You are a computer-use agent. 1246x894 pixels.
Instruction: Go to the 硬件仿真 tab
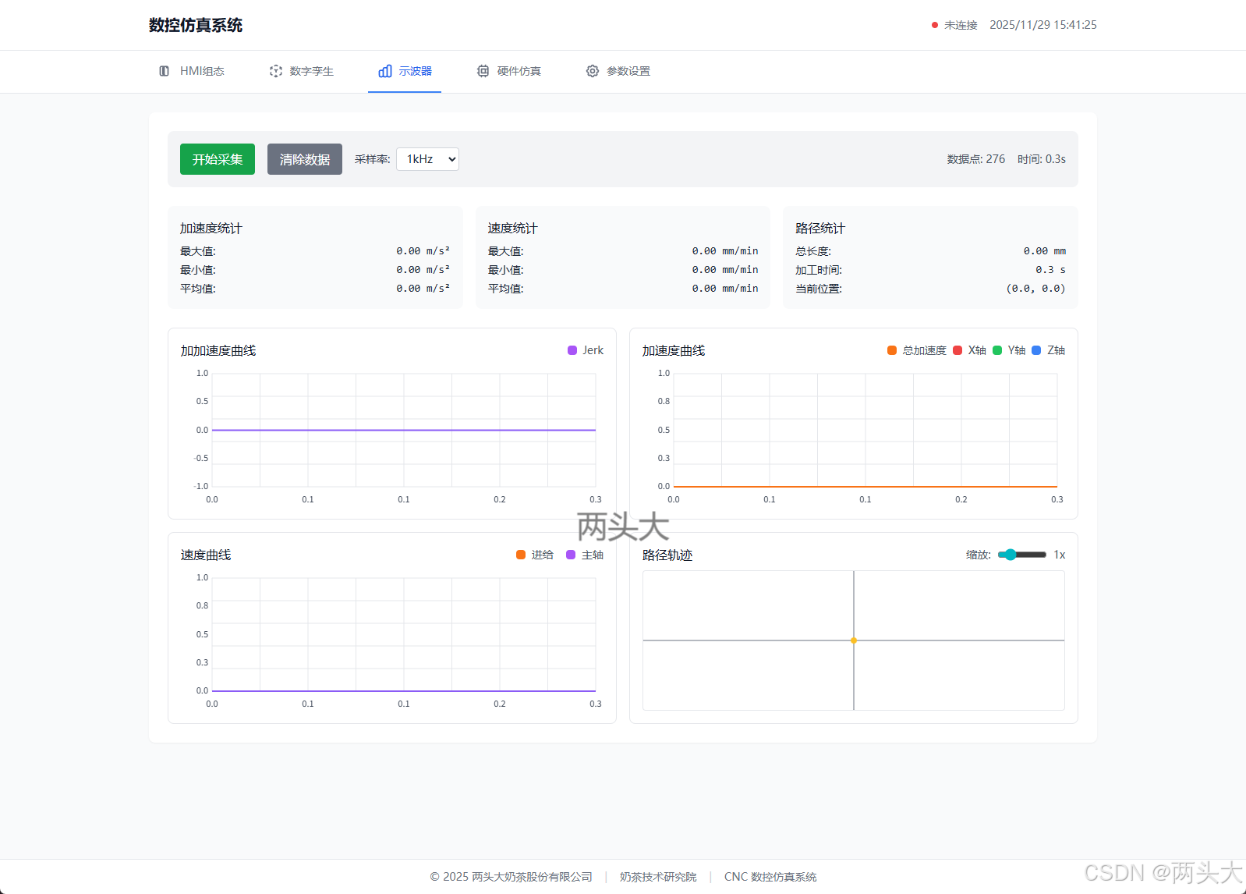509,71
